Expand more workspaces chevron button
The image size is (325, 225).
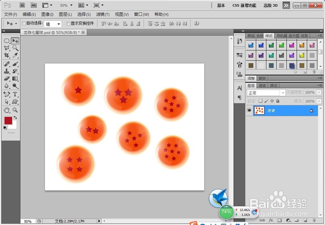(x=286, y=6)
